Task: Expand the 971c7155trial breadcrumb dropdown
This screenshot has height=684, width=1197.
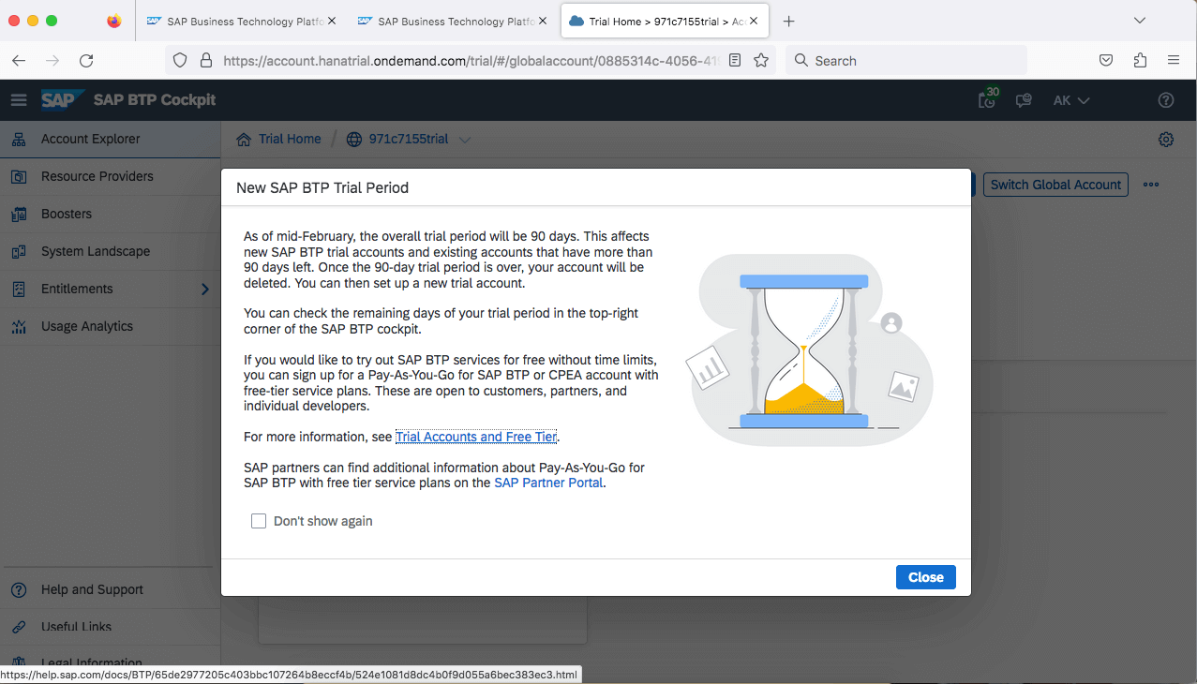Action: (x=464, y=140)
